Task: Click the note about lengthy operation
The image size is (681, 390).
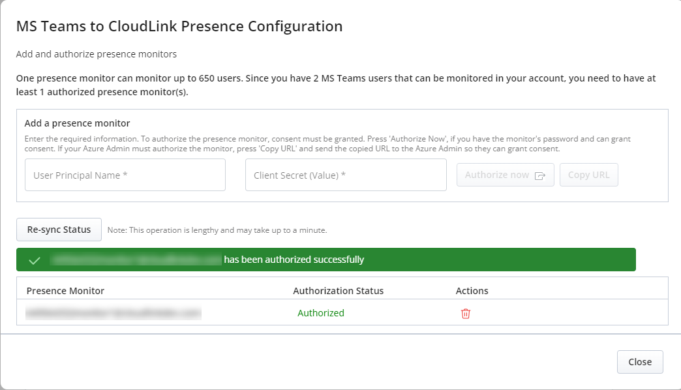Action: 217,230
